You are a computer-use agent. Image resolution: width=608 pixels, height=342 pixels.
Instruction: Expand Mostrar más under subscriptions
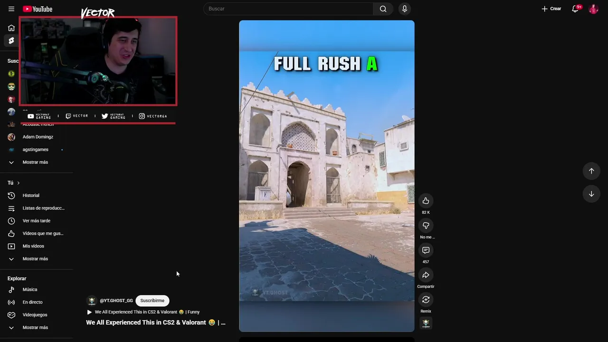click(x=36, y=162)
